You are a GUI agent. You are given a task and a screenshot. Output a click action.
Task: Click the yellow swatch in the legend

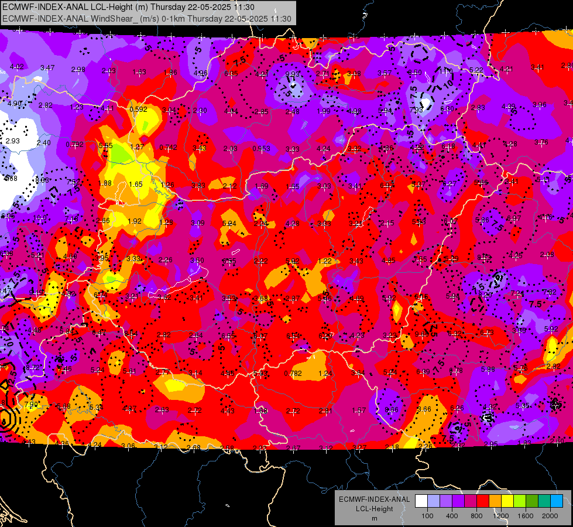click(507, 501)
